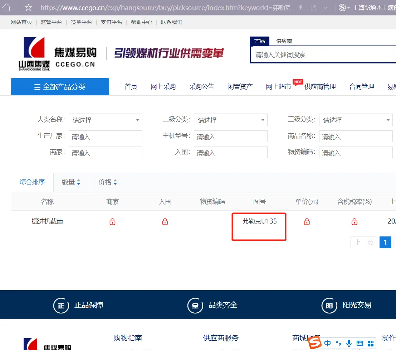This screenshot has width=396, height=350.
Task: Open the Sogou voice input microphone
Action: coord(349,343)
